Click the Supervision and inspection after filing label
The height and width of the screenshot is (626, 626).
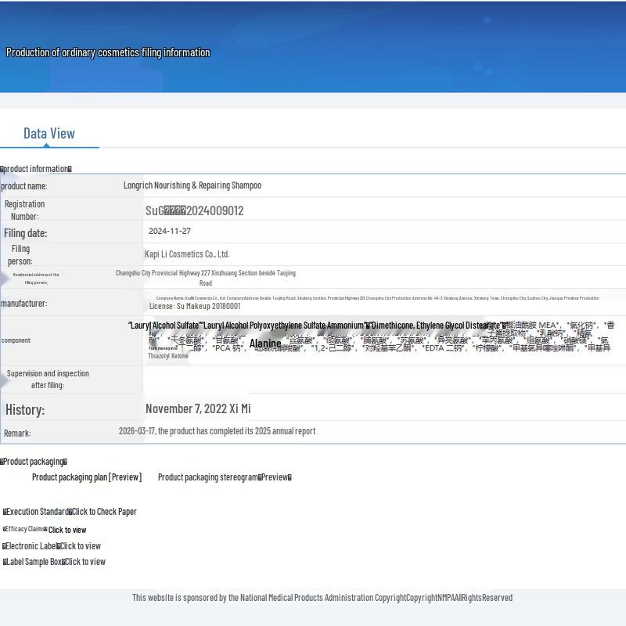tap(48, 380)
